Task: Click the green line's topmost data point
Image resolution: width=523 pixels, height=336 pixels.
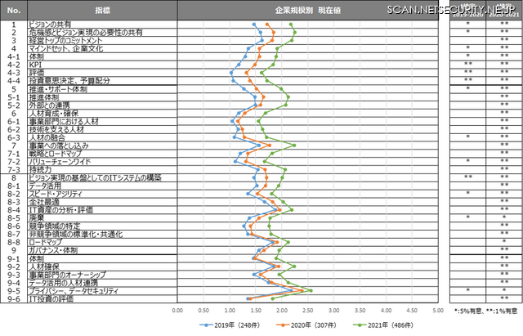Action: (x=290, y=25)
